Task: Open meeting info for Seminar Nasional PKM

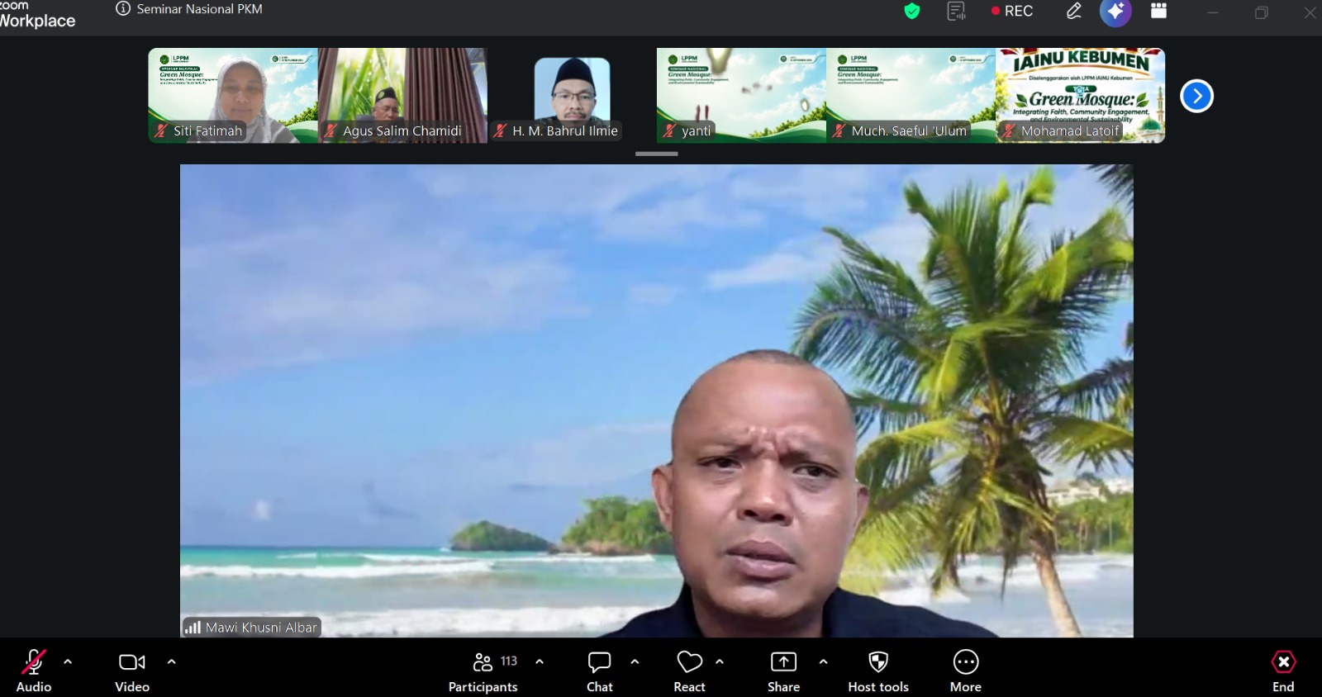Action: tap(190, 9)
